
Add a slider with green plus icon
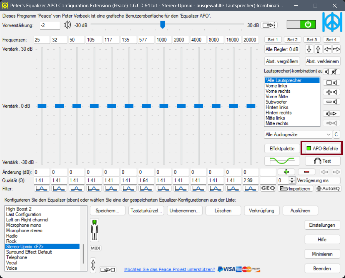click(x=286, y=172)
